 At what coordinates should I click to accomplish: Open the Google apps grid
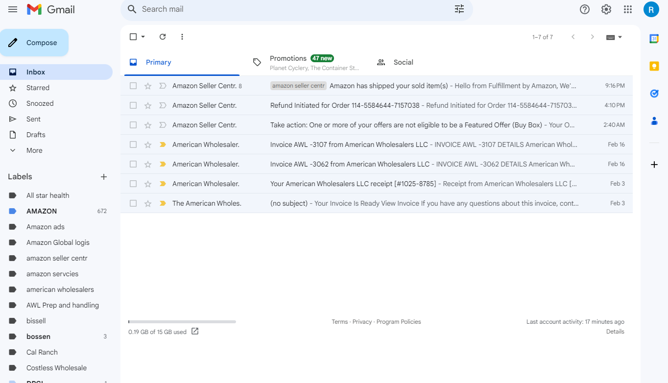[x=628, y=9]
